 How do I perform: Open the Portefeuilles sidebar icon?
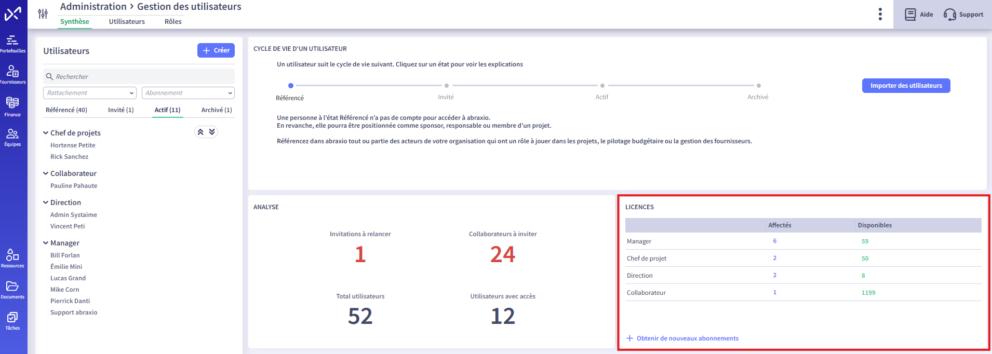[x=12, y=44]
